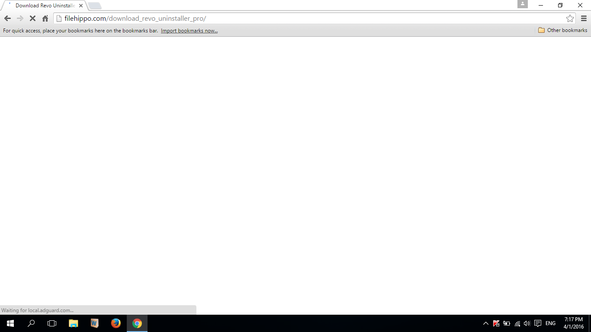Go back to the previous page
The image size is (591, 332).
click(7, 19)
